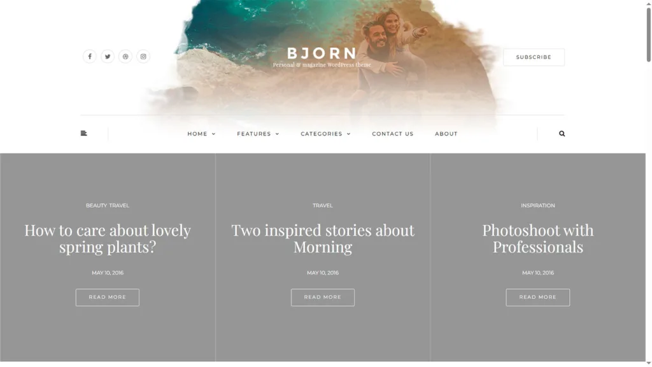Read more on Photoshoot with Professionals
The image size is (652, 367).
pos(537,297)
